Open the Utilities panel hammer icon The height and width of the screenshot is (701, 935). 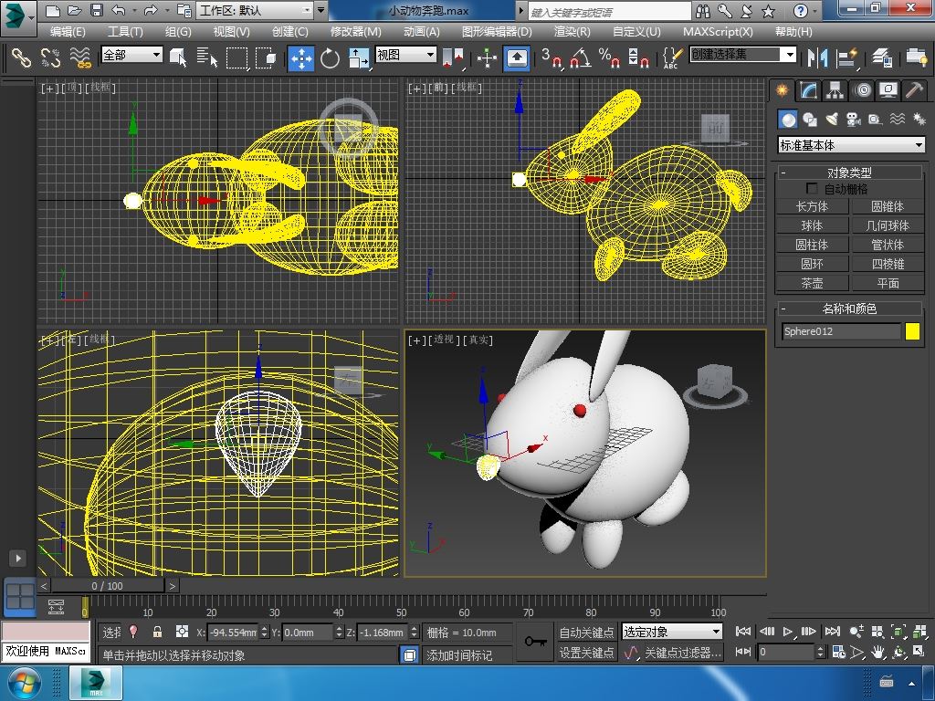point(914,90)
